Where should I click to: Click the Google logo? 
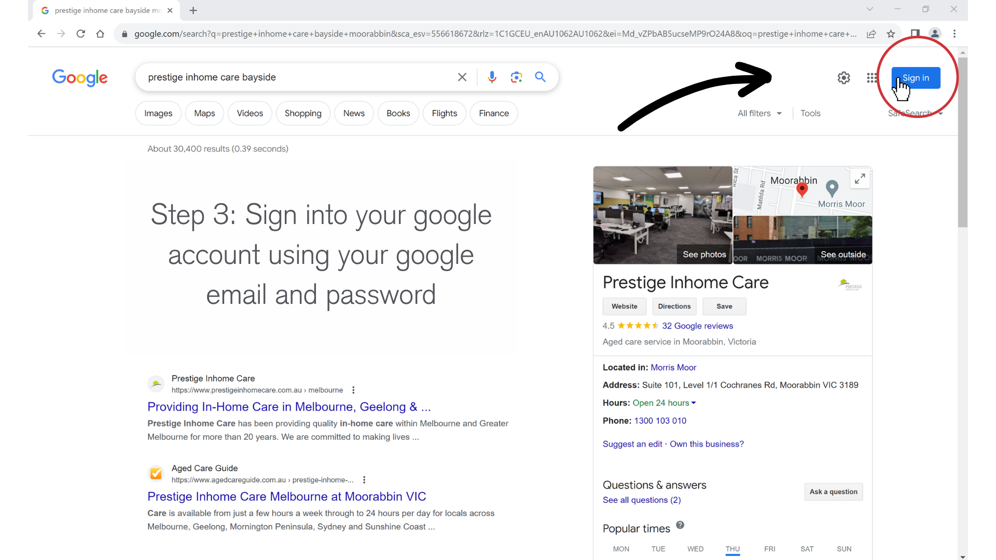(80, 78)
